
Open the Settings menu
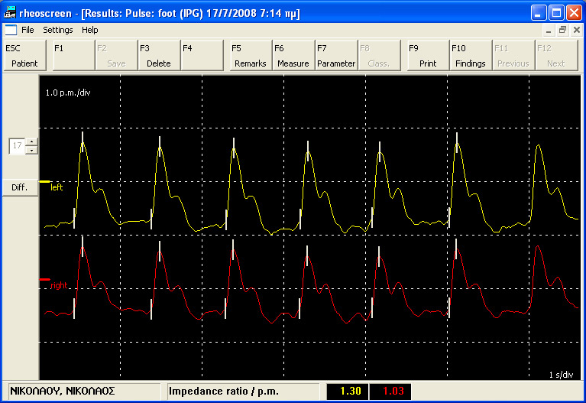[57, 30]
